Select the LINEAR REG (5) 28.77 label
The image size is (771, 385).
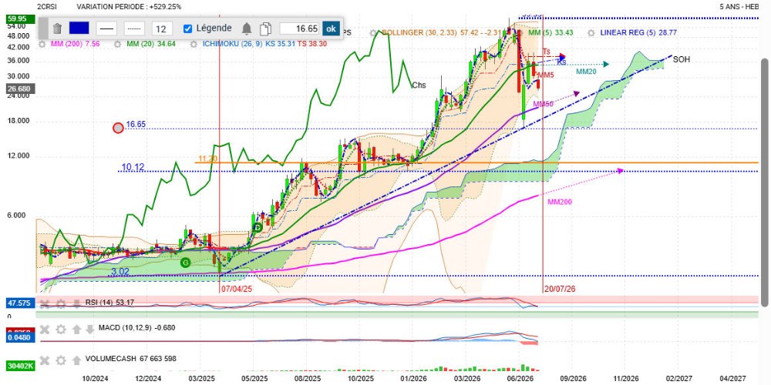point(638,33)
